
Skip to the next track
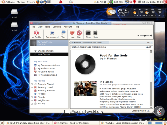tap(96, 34)
